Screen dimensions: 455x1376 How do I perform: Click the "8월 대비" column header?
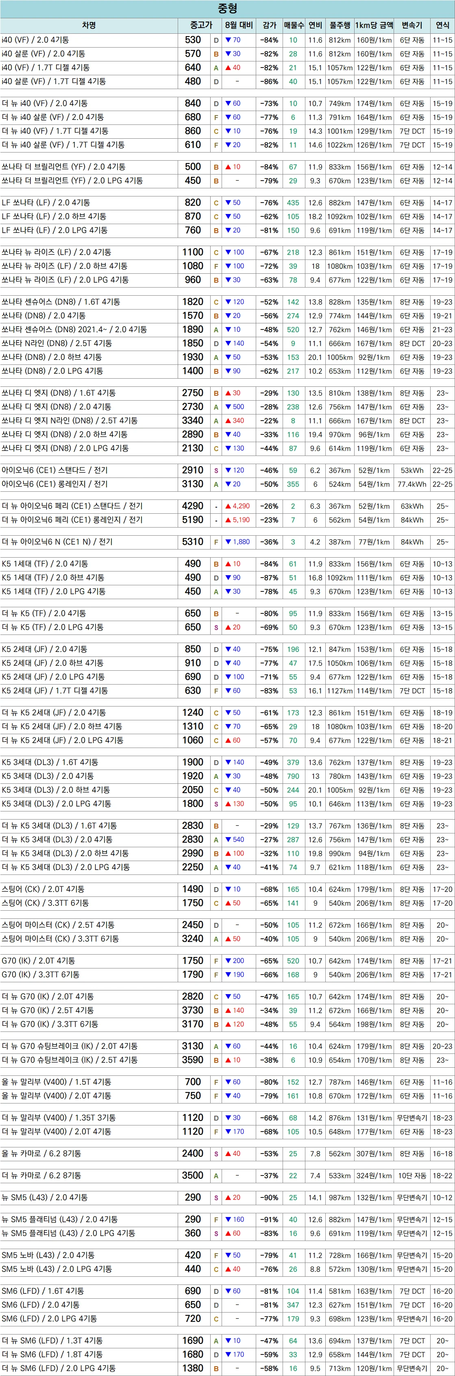coord(239,25)
